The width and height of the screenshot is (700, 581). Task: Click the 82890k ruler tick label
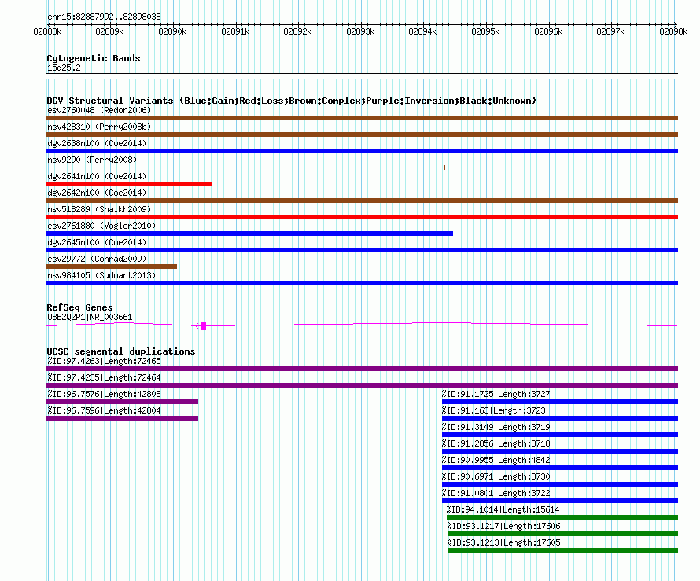172,31
